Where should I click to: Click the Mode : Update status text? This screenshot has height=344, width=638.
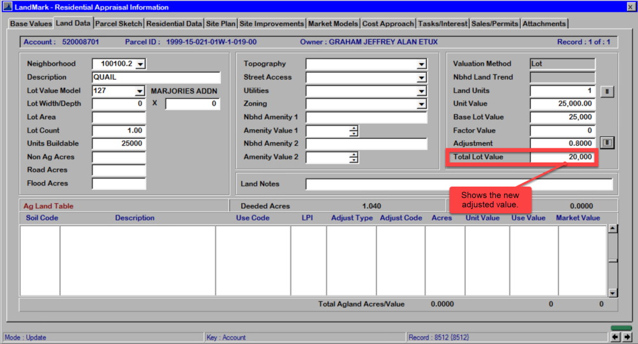tap(26, 338)
